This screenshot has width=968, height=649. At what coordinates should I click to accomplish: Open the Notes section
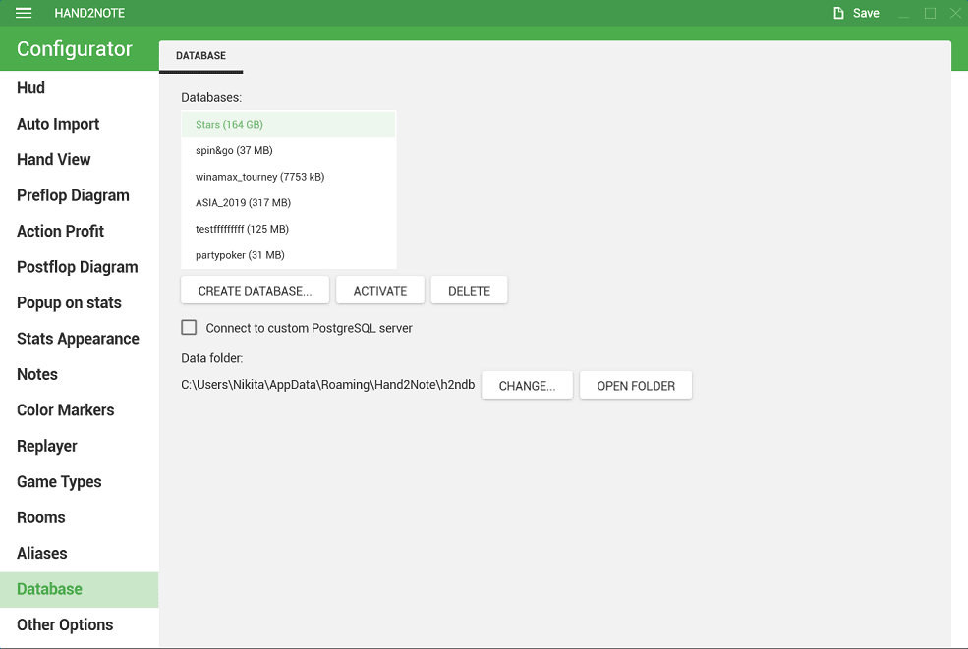[x=79, y=374]
